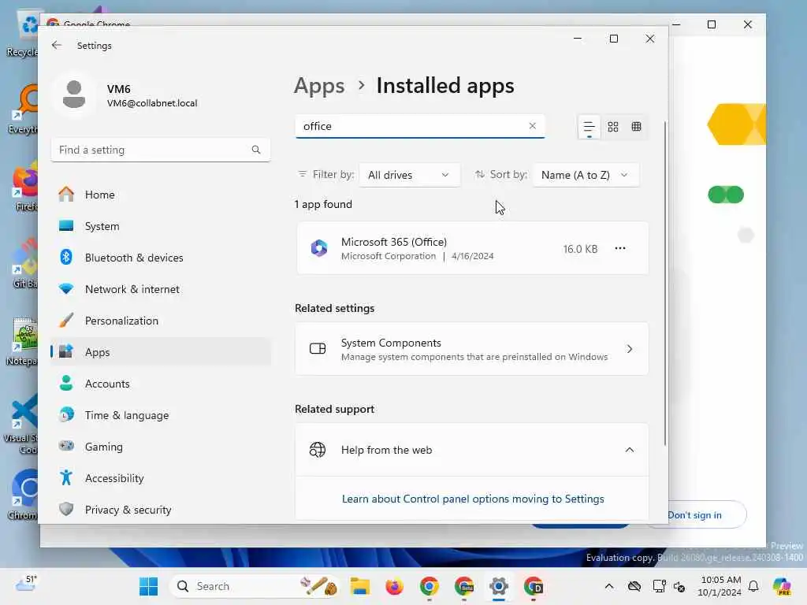Click the VM6@collabnet.local account email
The image size is (807, 605).
pyautogui.click(x=152, y=103)
